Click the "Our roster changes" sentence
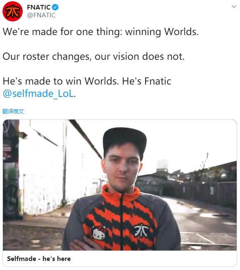 pyautogui.click(x=94, y=56)
